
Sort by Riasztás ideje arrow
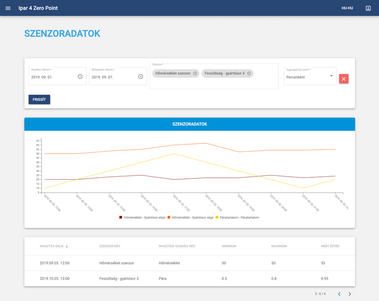(x=67, y=246)
